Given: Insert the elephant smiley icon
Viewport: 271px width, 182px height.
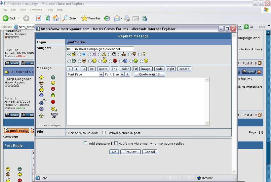Looking at the screenshot, I should pyautogui.click(x=54, y=115).
